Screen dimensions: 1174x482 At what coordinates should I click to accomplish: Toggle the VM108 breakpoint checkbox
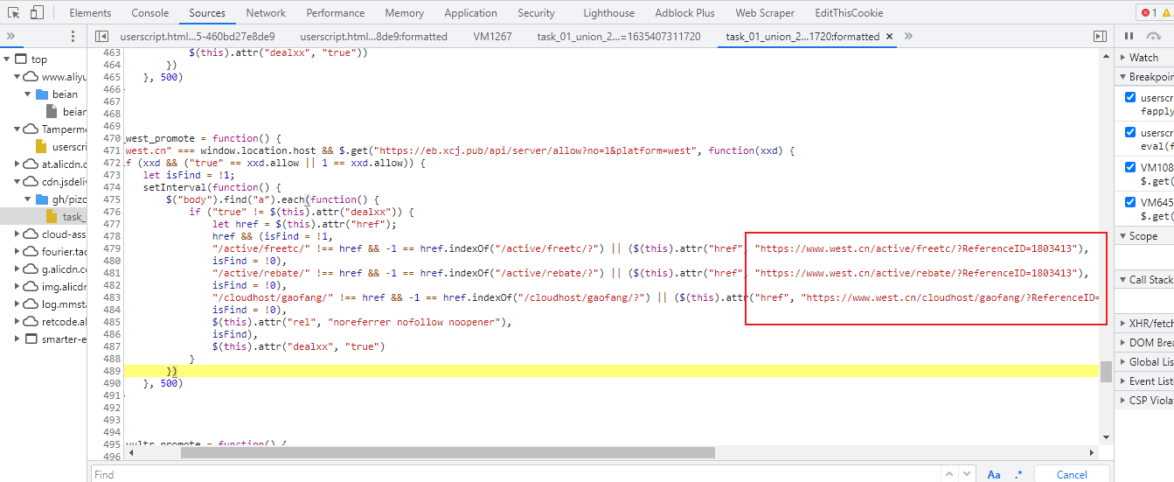[1129, 167]
